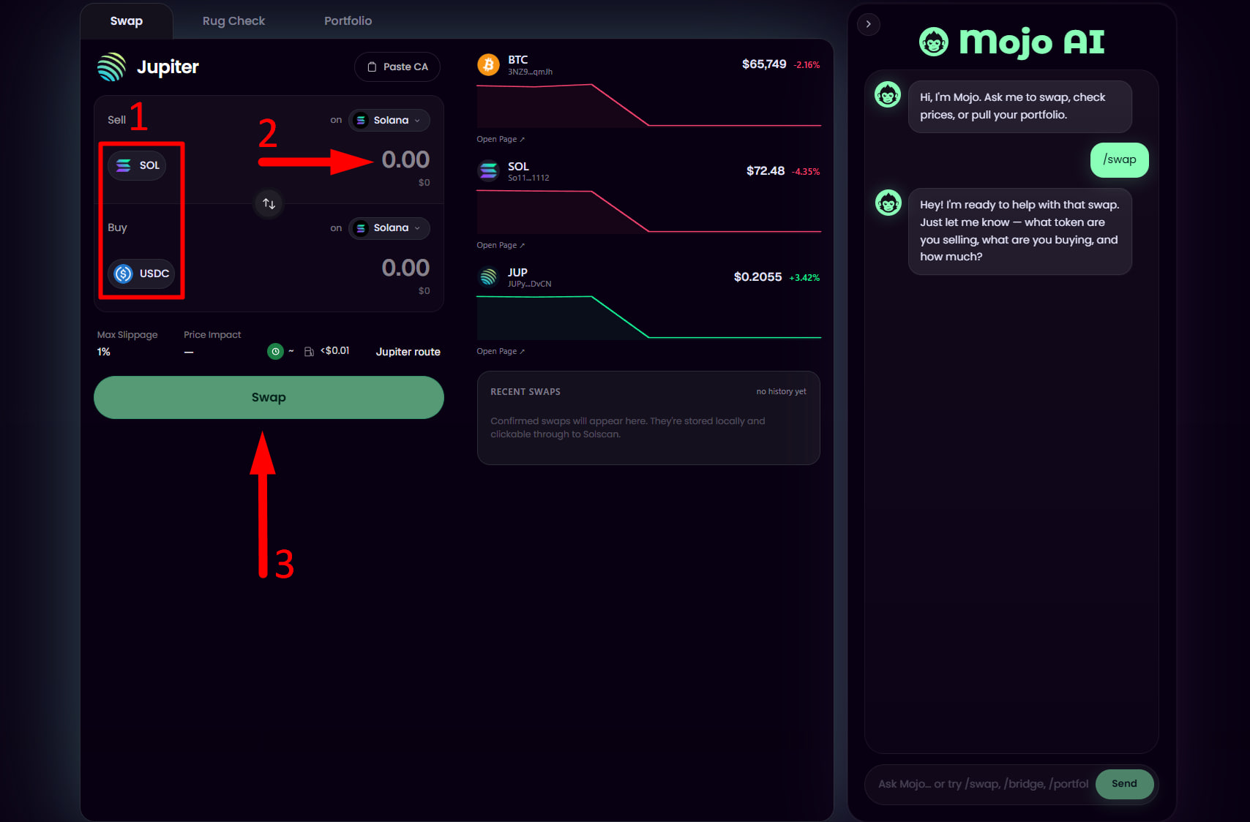
Task: Open Page link under JUP chart
Action: coord(501,351)
